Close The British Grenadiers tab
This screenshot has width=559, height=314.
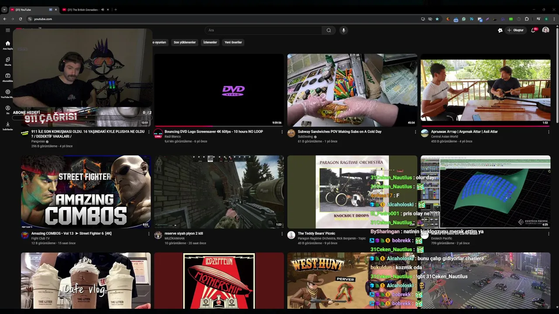coord(108,10)
